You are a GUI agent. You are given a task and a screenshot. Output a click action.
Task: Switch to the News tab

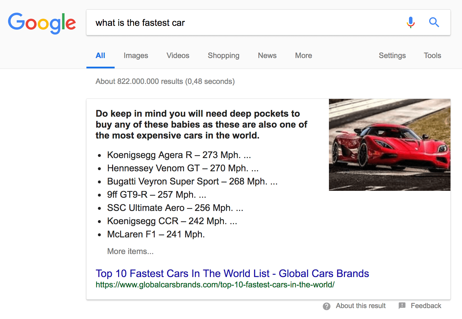[x=267, y=55]
